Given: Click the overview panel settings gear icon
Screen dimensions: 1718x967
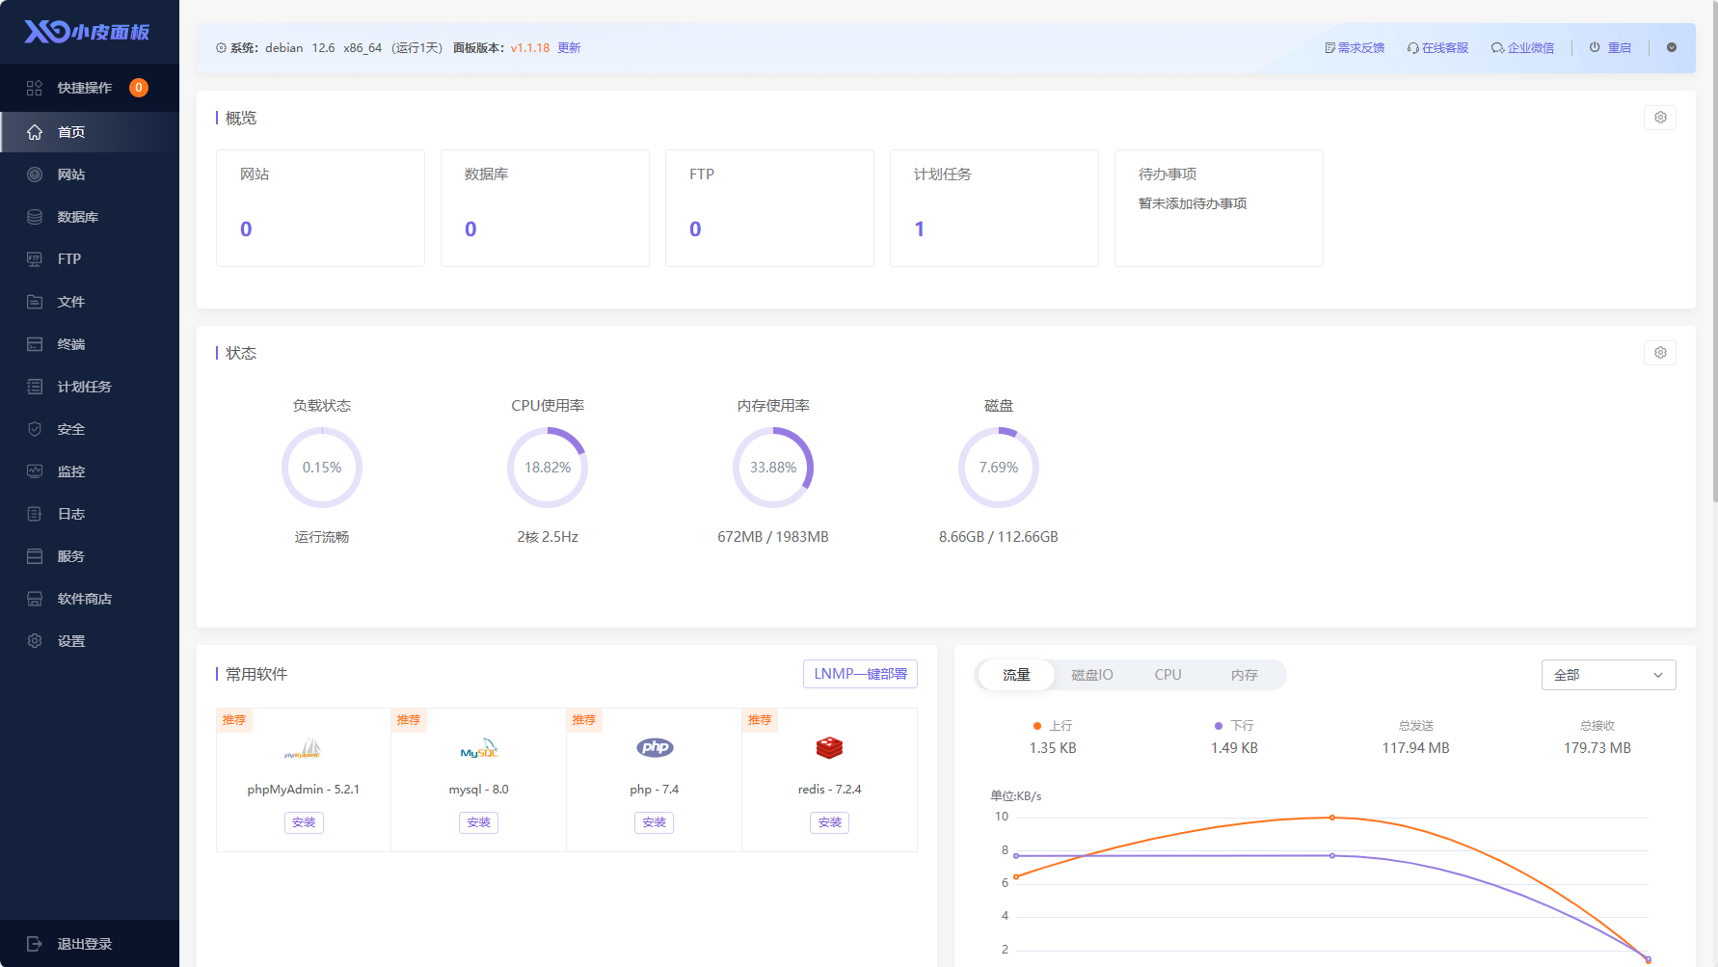Looking at the screenshot, I should (1659, 118).
